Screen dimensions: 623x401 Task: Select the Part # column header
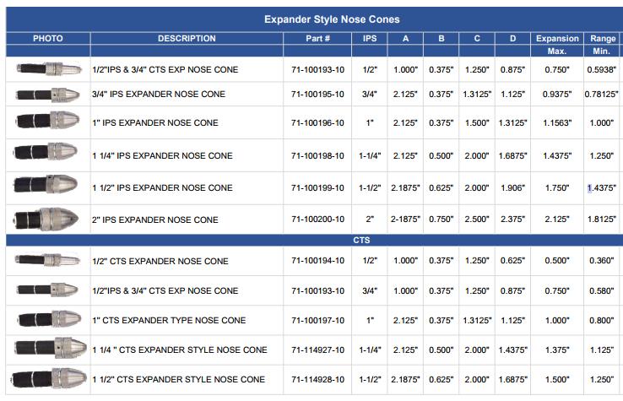pos(317,39)
